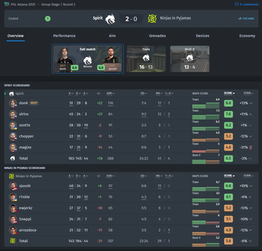Click donk's player avatar

coord(13,103)
